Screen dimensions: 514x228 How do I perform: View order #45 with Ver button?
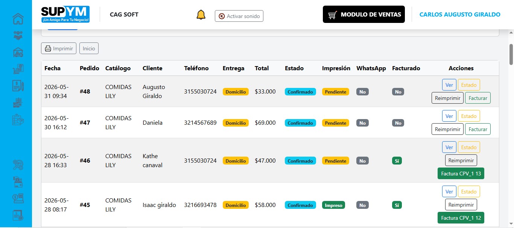click(449, 192)
